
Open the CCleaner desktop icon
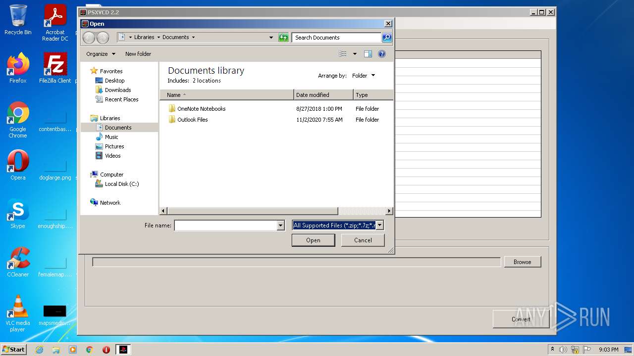tap(18, 262)
